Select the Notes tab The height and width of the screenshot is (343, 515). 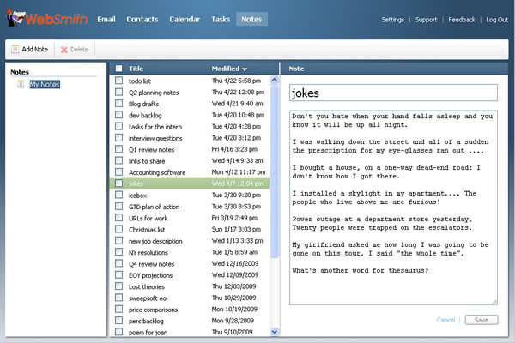[x=251, y=19]
